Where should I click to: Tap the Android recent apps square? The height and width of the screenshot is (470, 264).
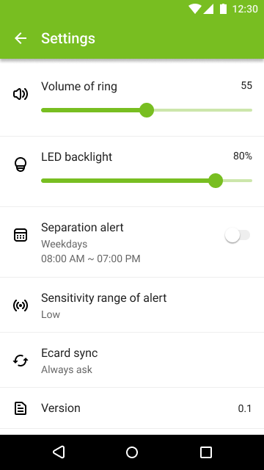coord(206,452)
